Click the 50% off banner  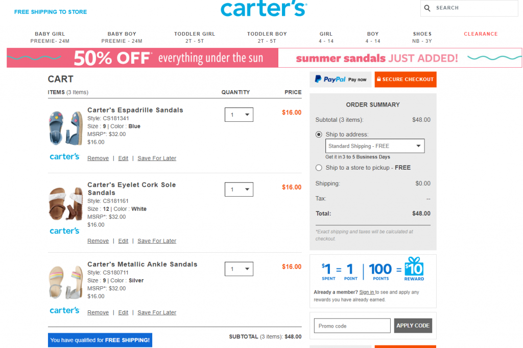(142, 58)
